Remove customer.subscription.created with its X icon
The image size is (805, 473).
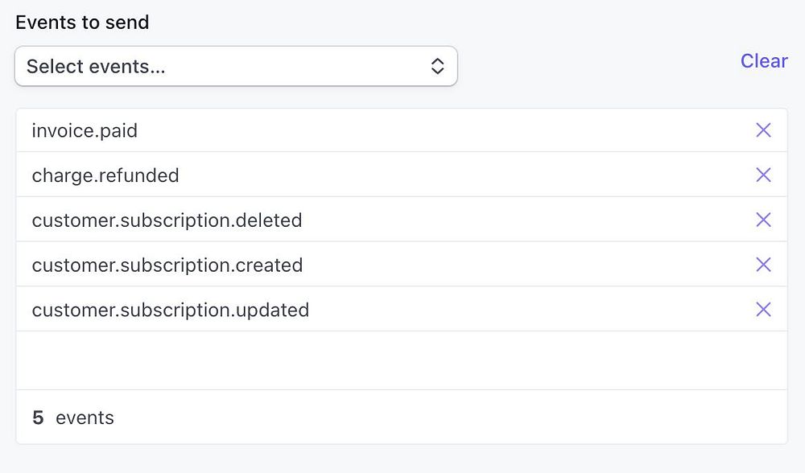(763, 265)
